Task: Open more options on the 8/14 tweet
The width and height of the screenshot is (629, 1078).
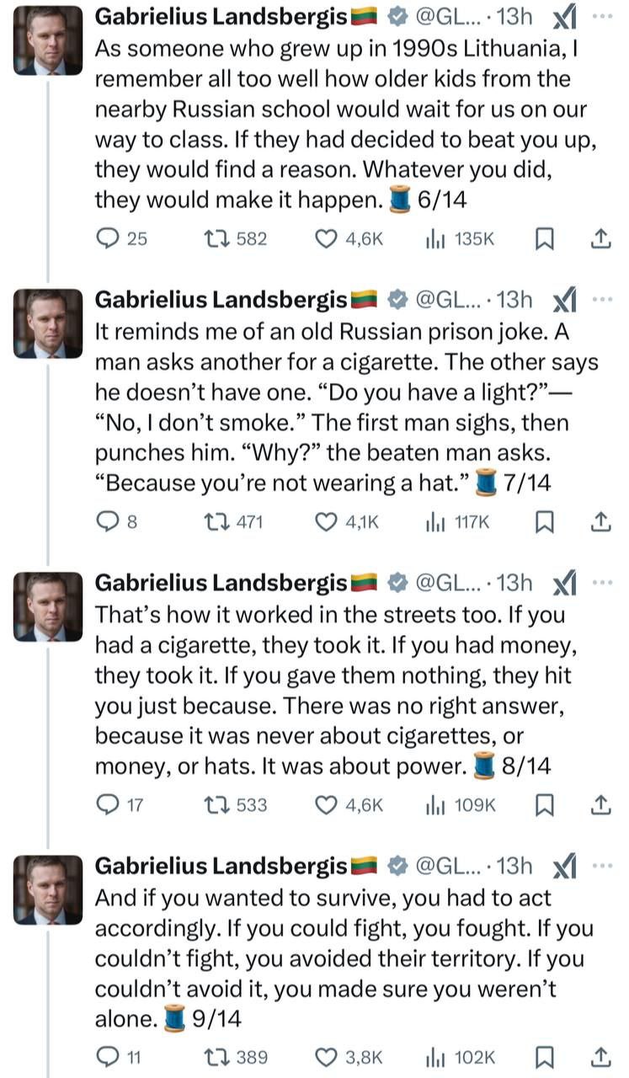Action: pyautogui.click(x=603, y=582)
